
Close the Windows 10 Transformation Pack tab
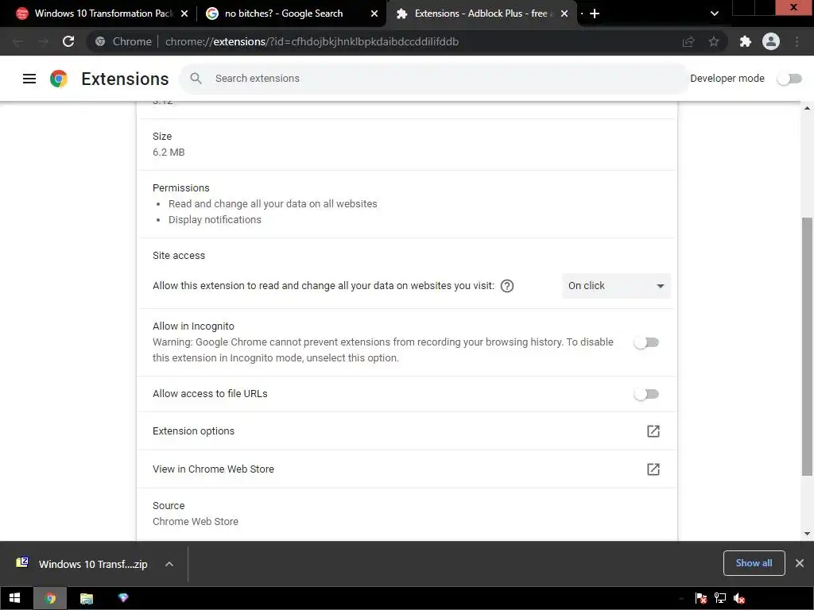pyautogui.click(x=184, y=14)
